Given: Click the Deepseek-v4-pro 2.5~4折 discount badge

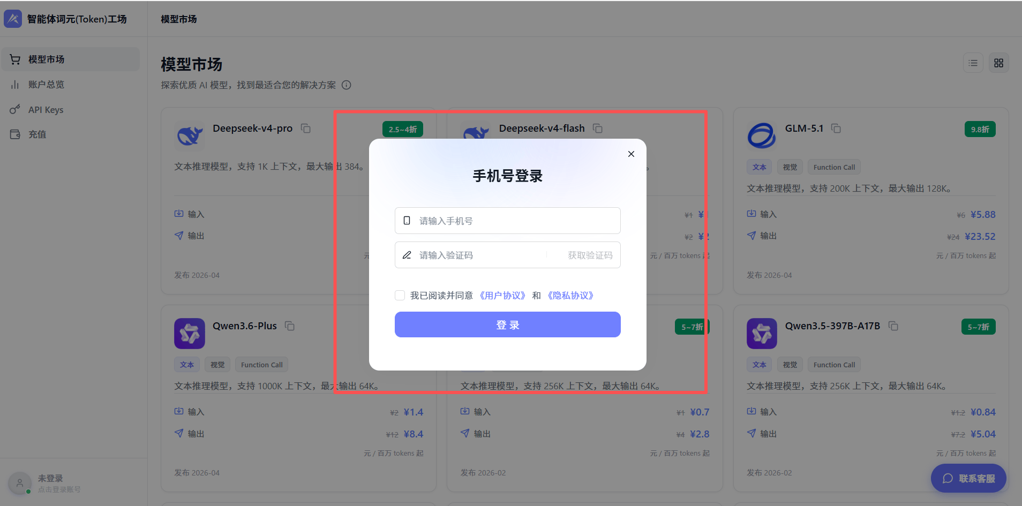Looking at the screenshot, I should pyautogui.click(x=403, y=130).
